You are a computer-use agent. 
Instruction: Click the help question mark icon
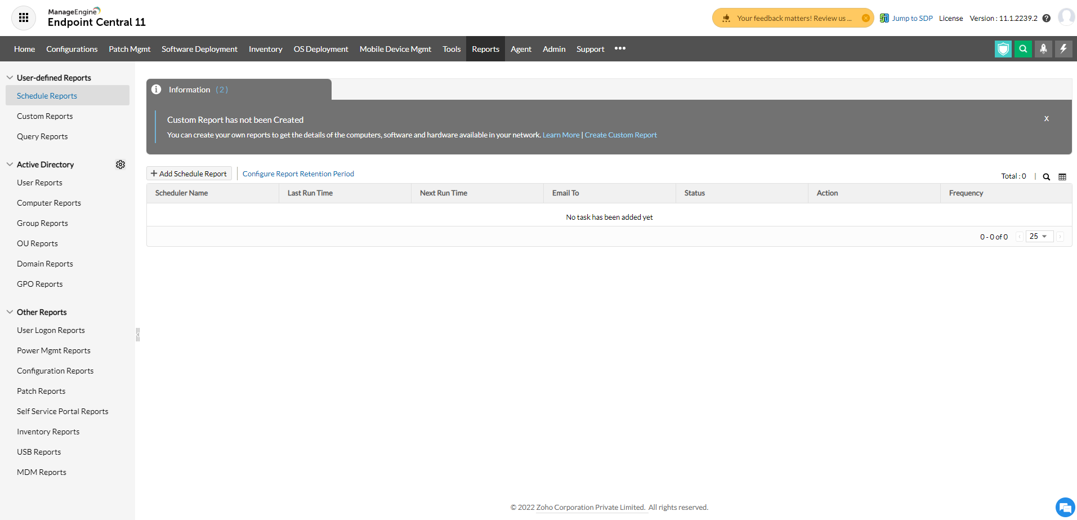(1046, 18)
